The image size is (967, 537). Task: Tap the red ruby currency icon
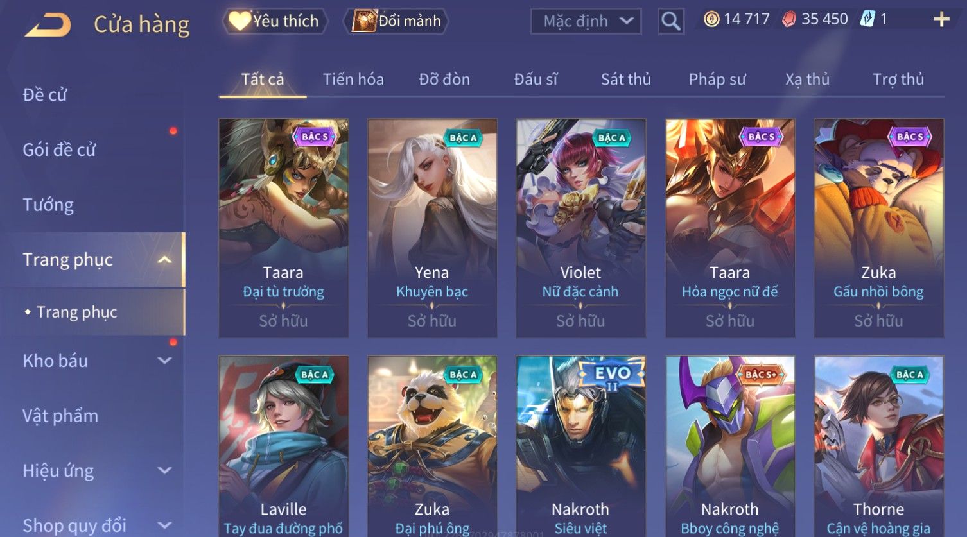pos(788,19)
